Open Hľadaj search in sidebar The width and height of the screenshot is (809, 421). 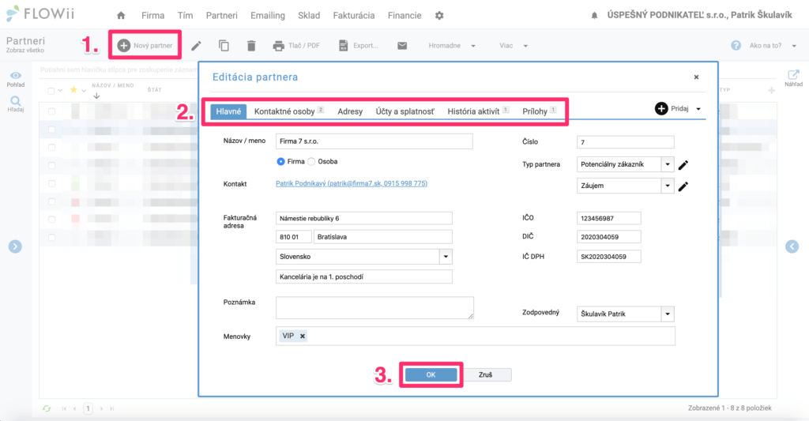(16, 104)
